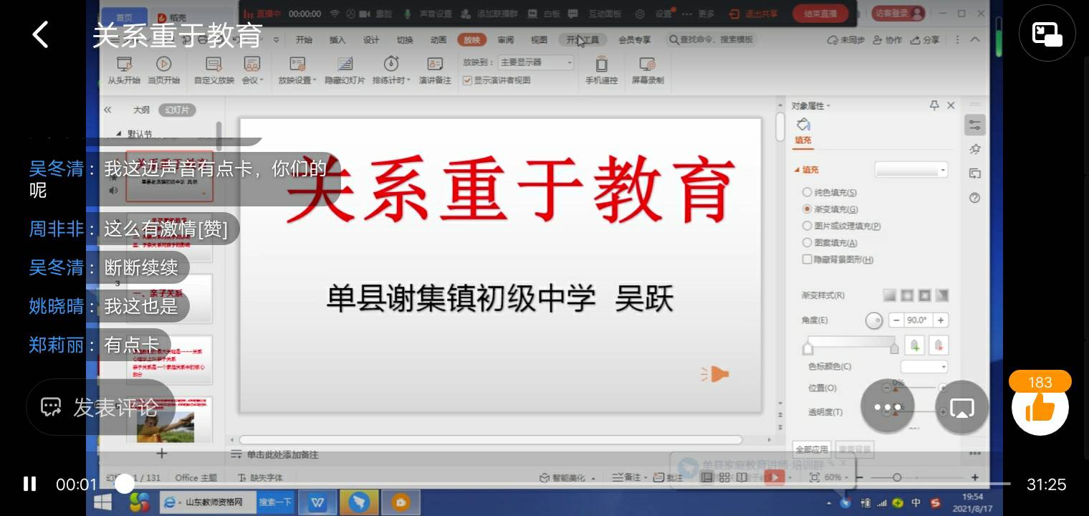Image resolution: width=1089 pixels, height=516 pixels.
Task: Start slideshow 从头开始 from the beginning
Action: click(124, 70)
